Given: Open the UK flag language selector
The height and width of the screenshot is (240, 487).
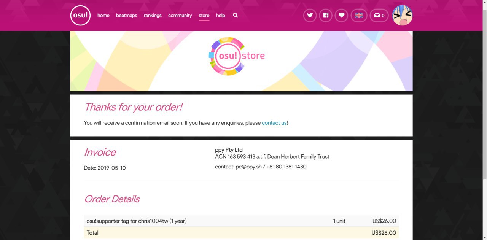Looking at the screenshot, I should pos(359,16).
